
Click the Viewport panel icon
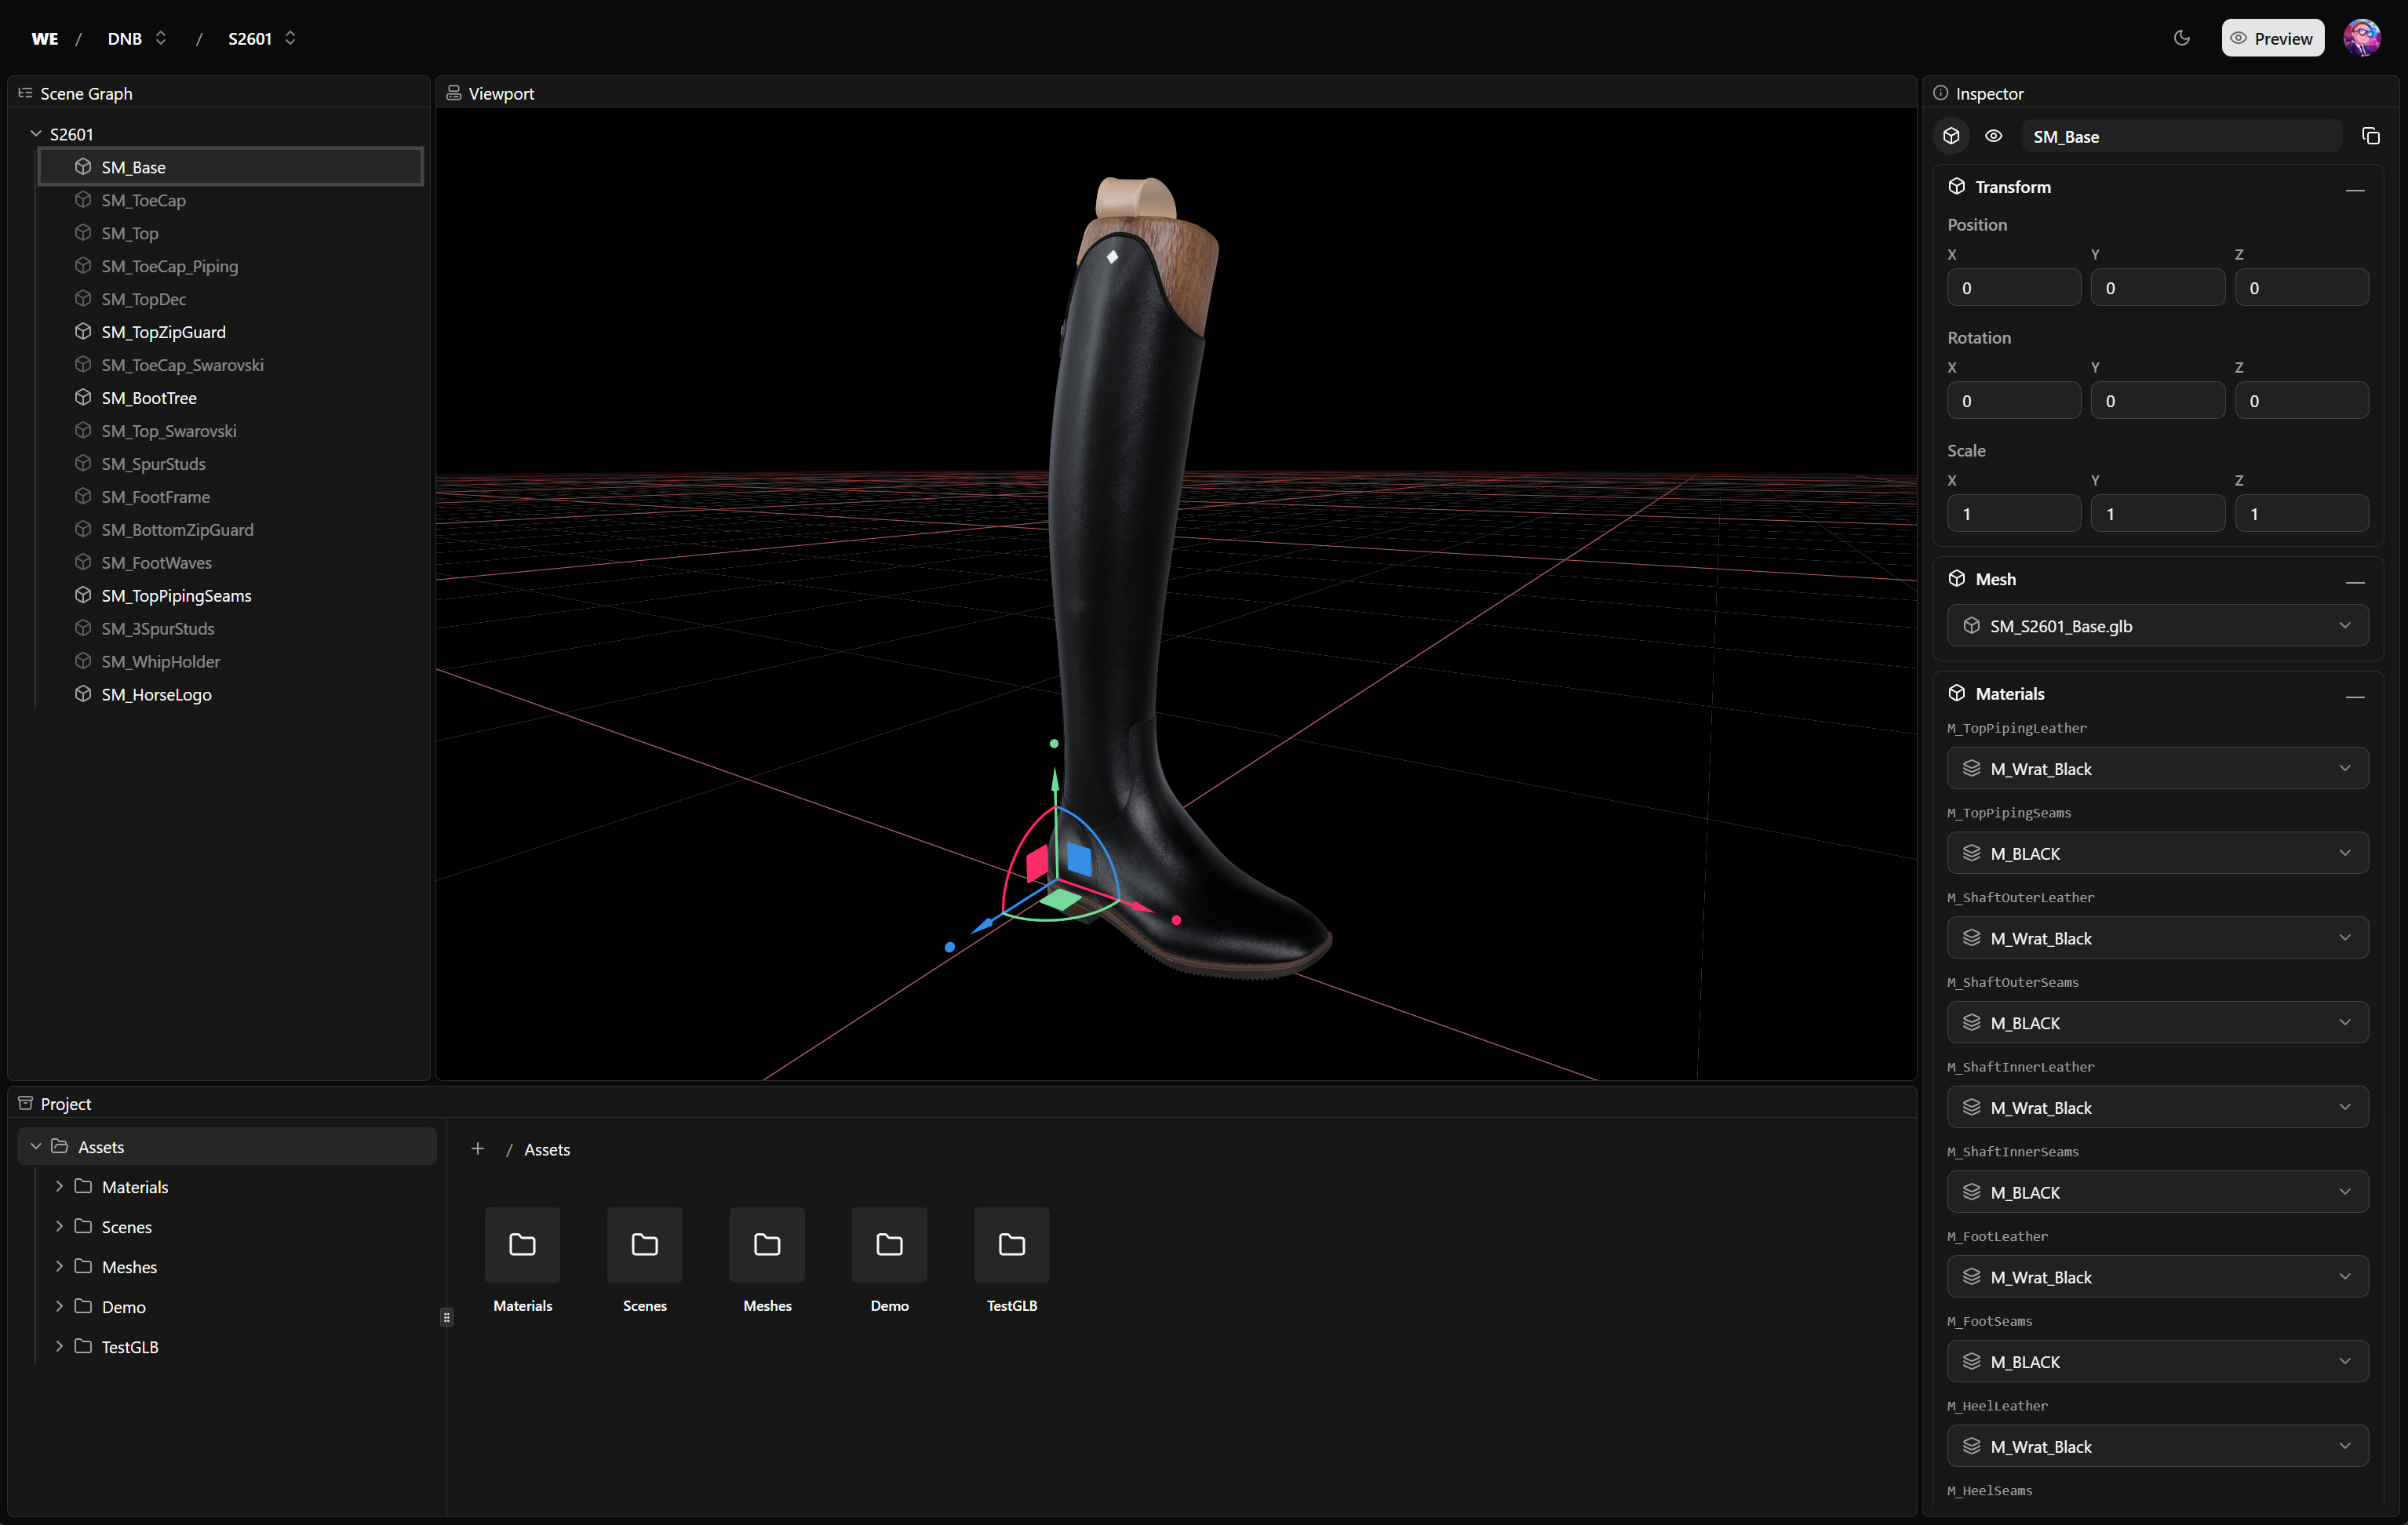[x=455, y=92]
